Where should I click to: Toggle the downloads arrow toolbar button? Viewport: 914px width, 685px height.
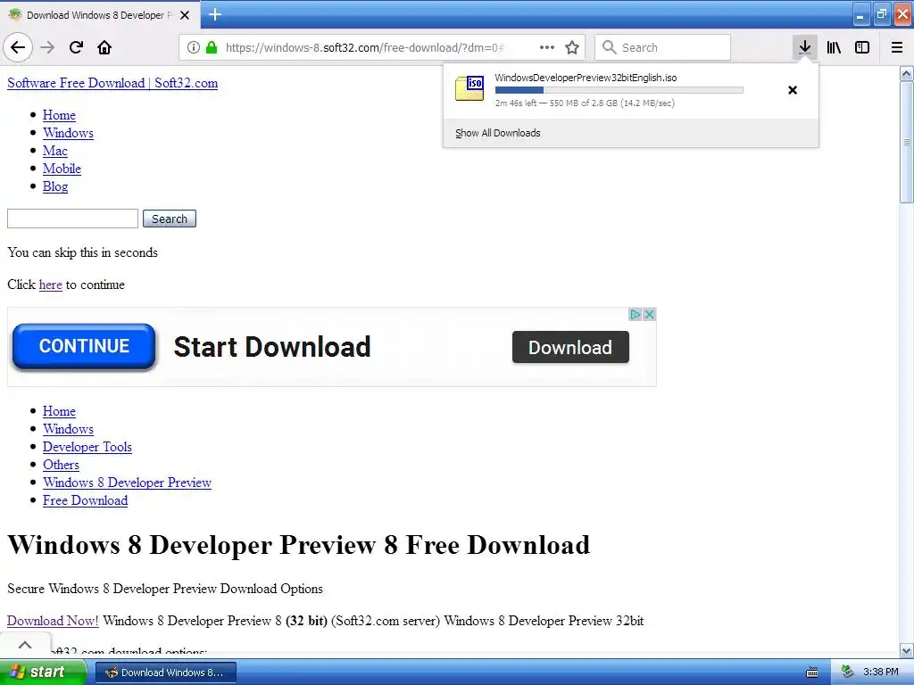(804, 47)
